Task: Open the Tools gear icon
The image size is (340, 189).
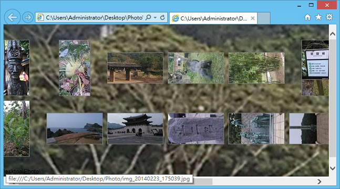Action: point(329,17)
